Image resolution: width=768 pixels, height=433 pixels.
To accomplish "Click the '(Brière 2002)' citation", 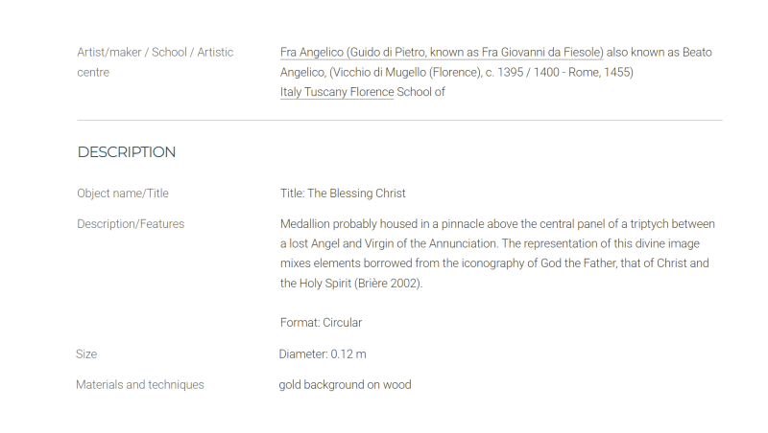I will click(x=389, y=284).
